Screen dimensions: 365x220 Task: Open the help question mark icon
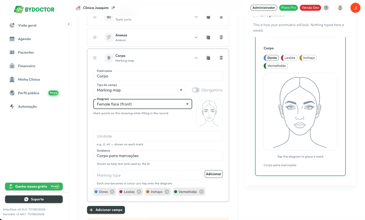point(326,8)
